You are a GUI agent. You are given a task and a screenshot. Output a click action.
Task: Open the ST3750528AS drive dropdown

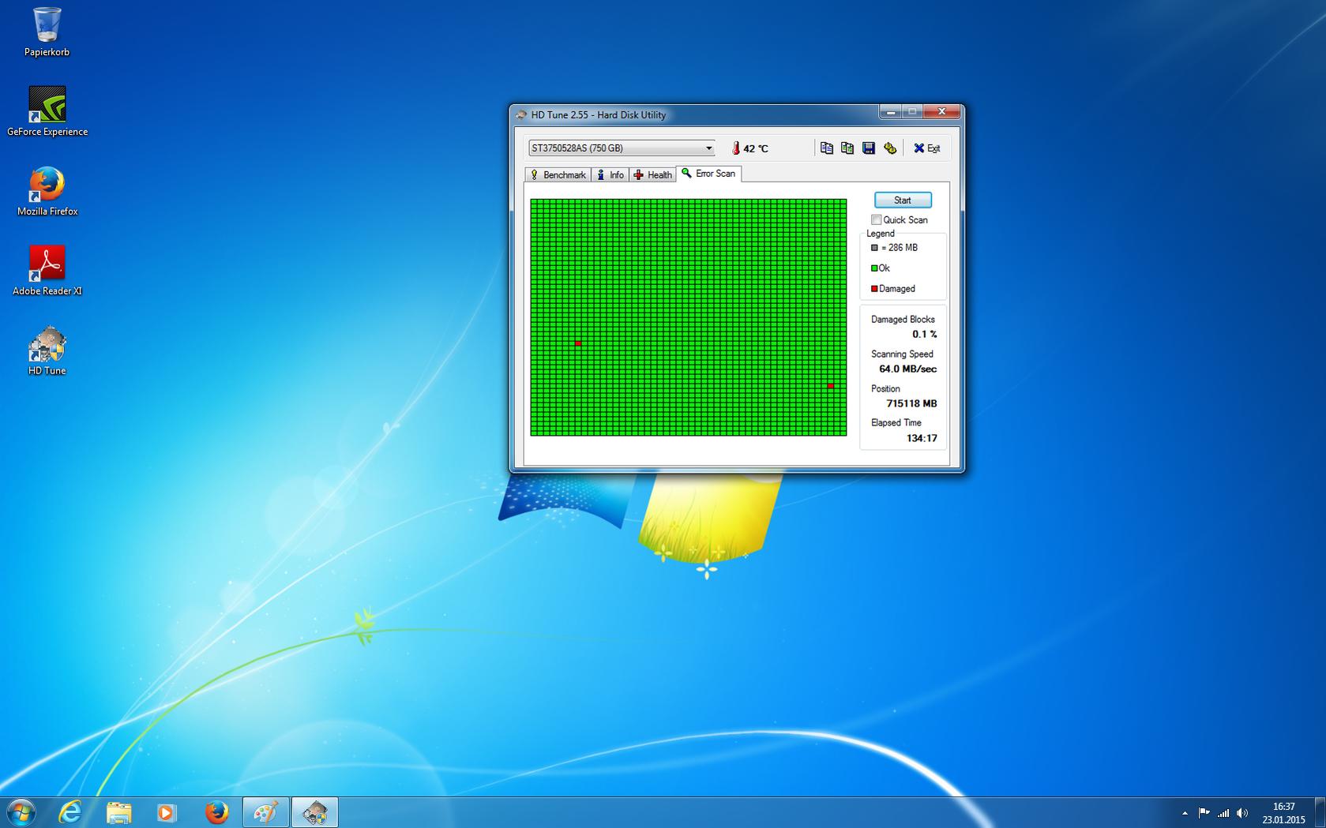pyautogui.click(x=622, y=148)
